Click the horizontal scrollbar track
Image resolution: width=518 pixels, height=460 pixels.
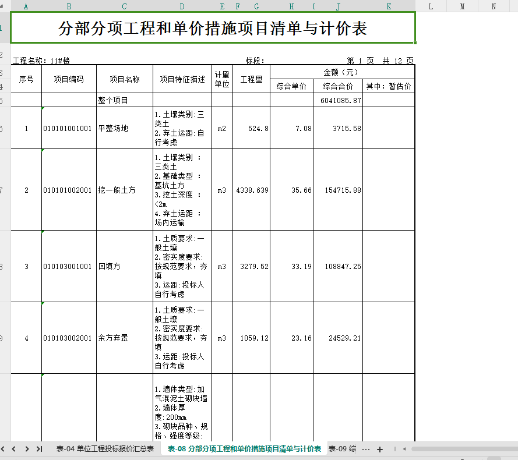pos(464,449)
